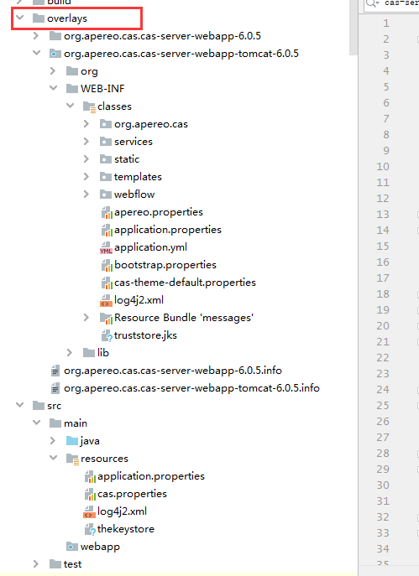Expand the webflow folder
The height and width of the screenshot is (576, 419).
86,194
